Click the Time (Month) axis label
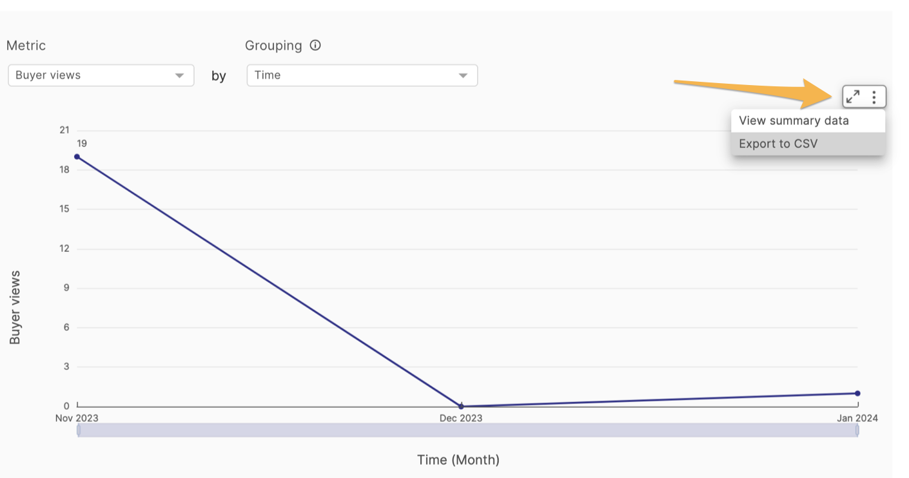 pos(458,459)
